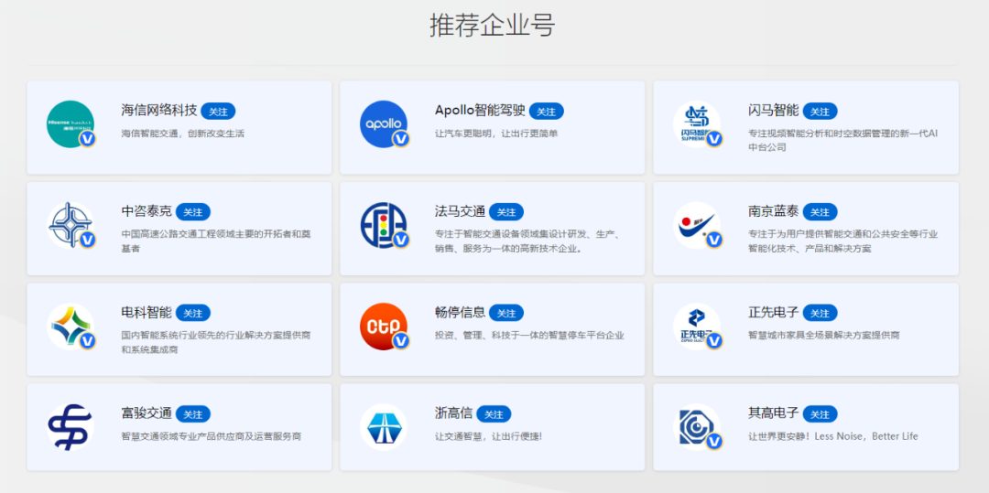989x493 pixels.
Task: Open the 畅停信息 name link
Action: (460, 312)
